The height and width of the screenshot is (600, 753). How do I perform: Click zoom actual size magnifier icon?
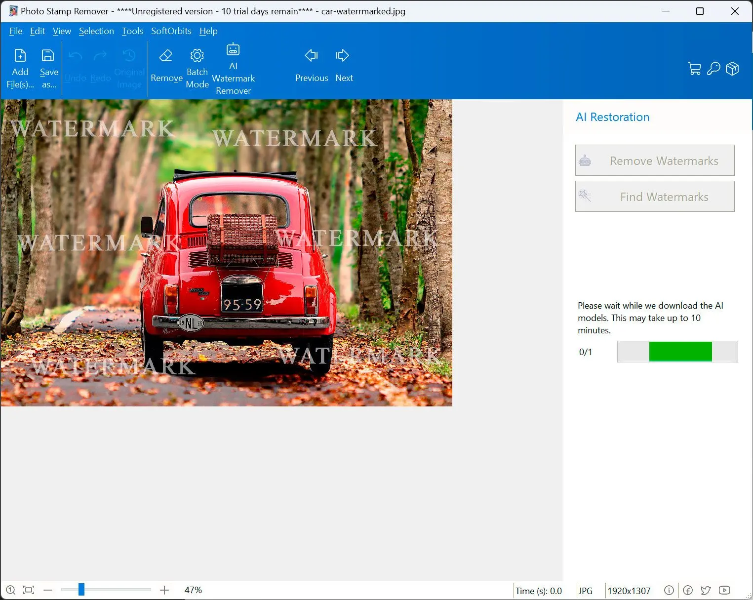point(10,590)
